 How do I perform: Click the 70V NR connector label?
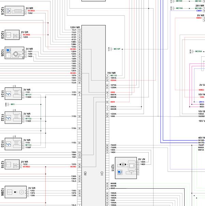pos(111,73)
